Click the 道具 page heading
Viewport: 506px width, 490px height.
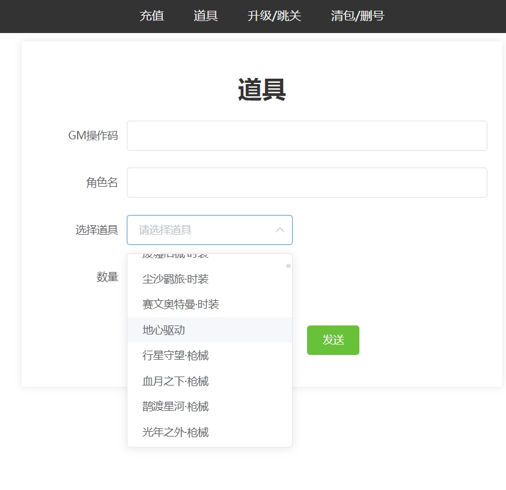click(261, 89)
